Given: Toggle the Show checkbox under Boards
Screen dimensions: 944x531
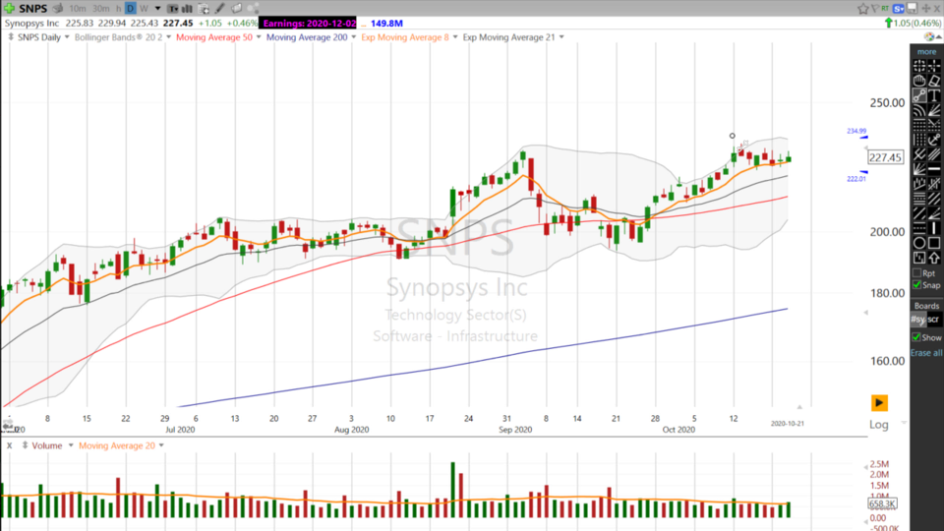Looking at the screenshot, I should [x=916, y=337].
